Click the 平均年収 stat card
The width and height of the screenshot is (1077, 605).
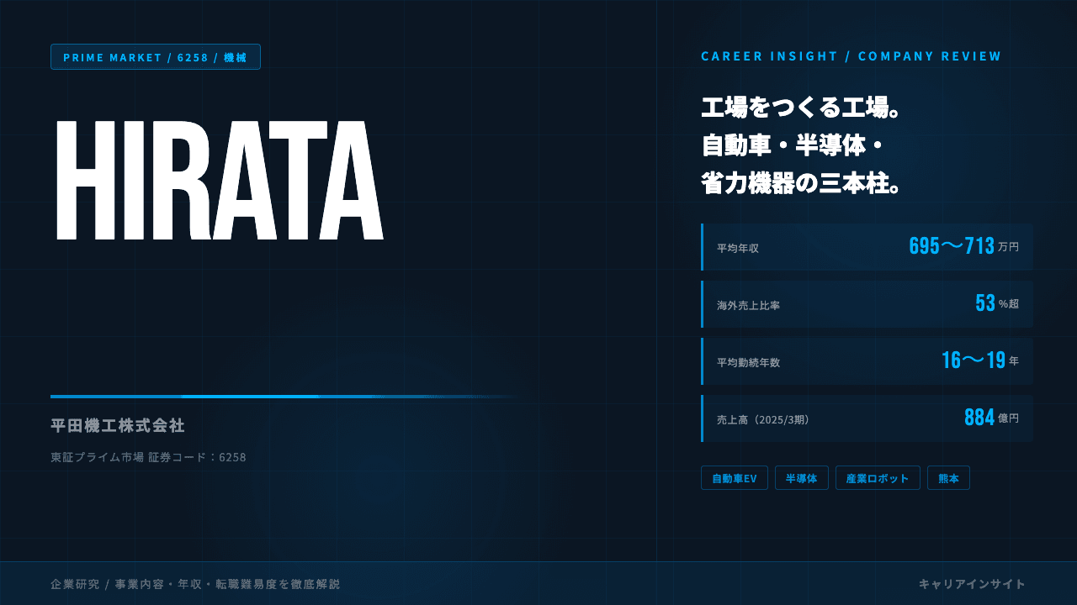(867, 247)
